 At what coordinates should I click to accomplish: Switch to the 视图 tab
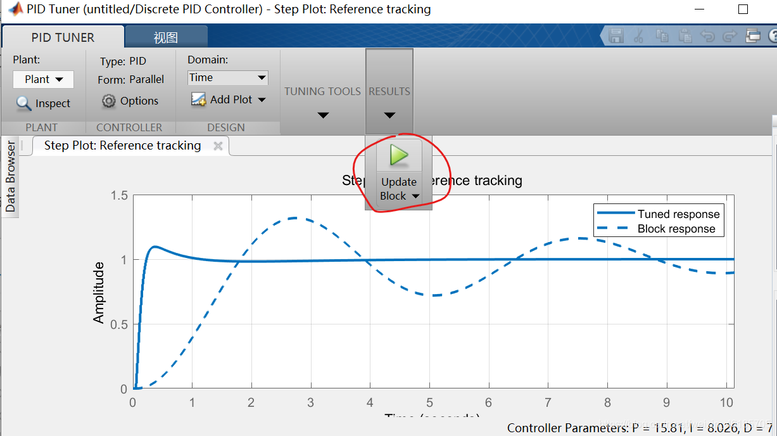coord(166,37)
